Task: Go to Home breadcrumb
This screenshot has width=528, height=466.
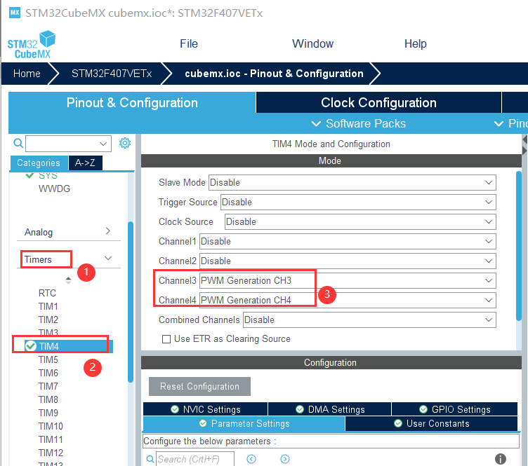Action: (27, 74)
